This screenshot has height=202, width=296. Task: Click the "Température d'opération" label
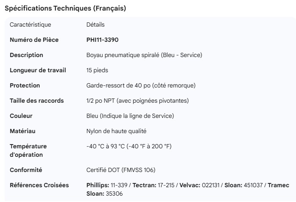pyautogui.click(x=28, y=150)
